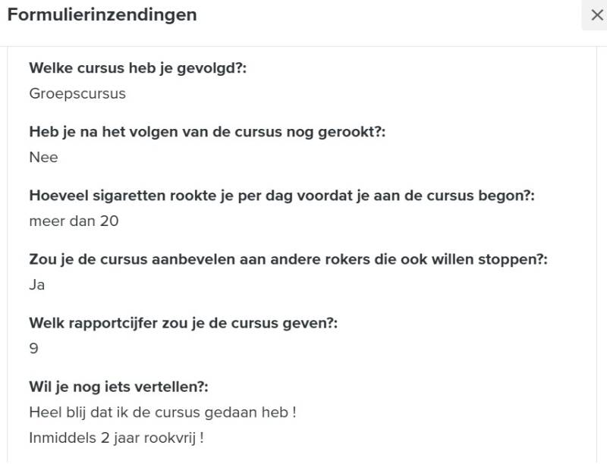Screen dimensions: 607x464
Task: Select the question 'Welke cursus heb je gevolgd?'
Action: pyautogui.click(x=137, y=68)
